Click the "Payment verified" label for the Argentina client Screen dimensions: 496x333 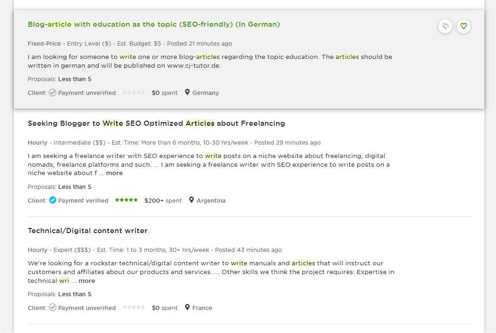83,200
